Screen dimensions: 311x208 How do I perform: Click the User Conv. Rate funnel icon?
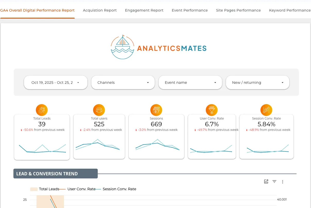(211, 110)
